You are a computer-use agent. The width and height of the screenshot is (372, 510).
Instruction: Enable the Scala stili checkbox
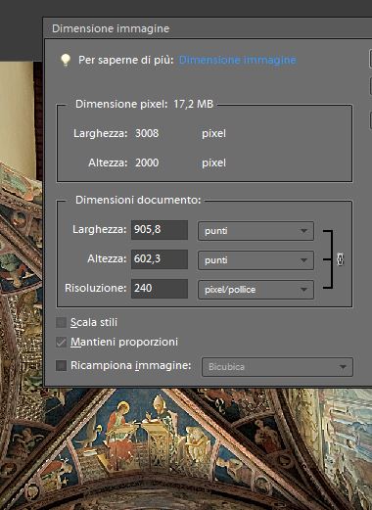pyautogui.click(x=61, y=322)
